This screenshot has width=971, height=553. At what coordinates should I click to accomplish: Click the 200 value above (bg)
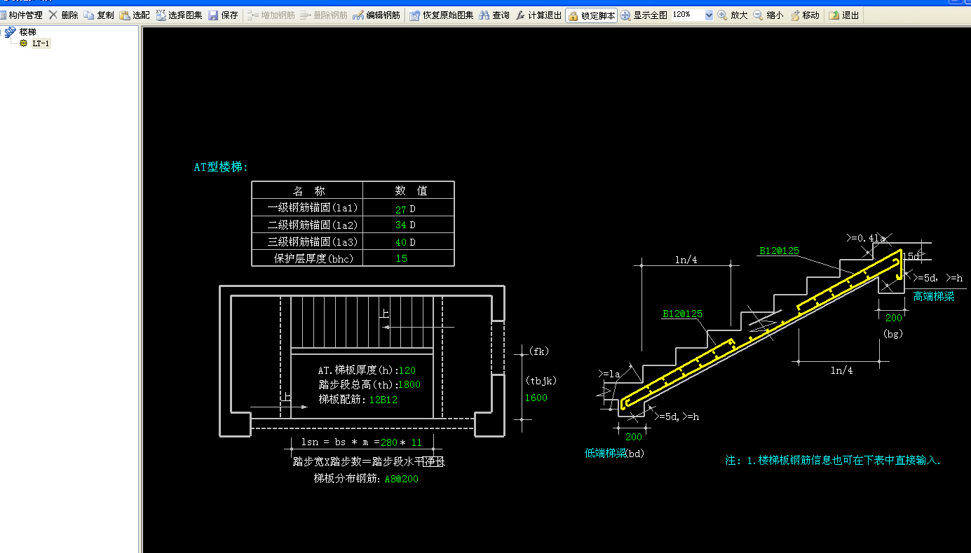coord(894,317)
